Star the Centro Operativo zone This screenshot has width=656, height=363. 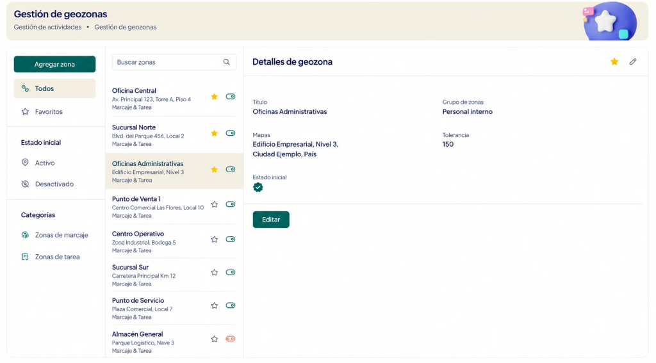click(214, 239)
